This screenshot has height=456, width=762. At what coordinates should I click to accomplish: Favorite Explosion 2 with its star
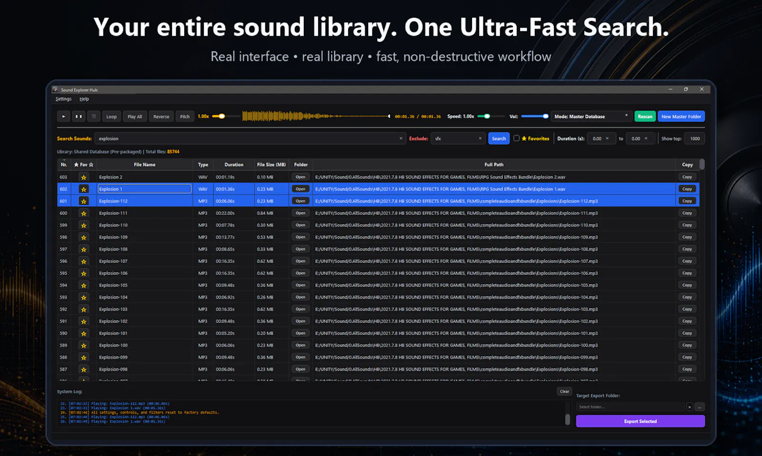[84, 177]
